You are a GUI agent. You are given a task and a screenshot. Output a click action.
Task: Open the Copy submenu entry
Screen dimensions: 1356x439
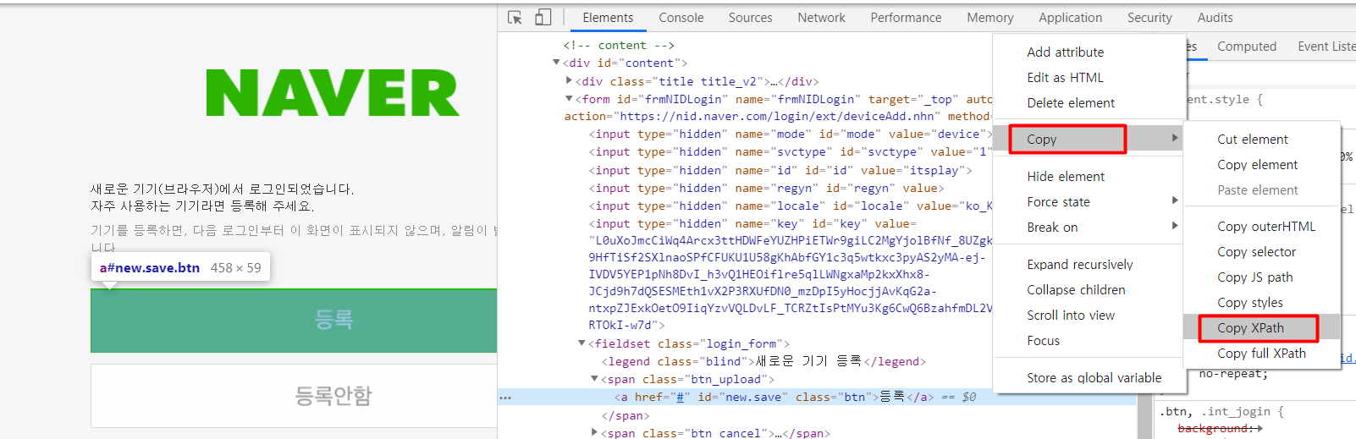click(1089, 140)
